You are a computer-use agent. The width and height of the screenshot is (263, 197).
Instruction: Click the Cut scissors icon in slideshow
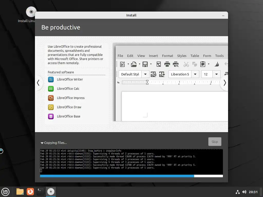(x=186, y=64)
